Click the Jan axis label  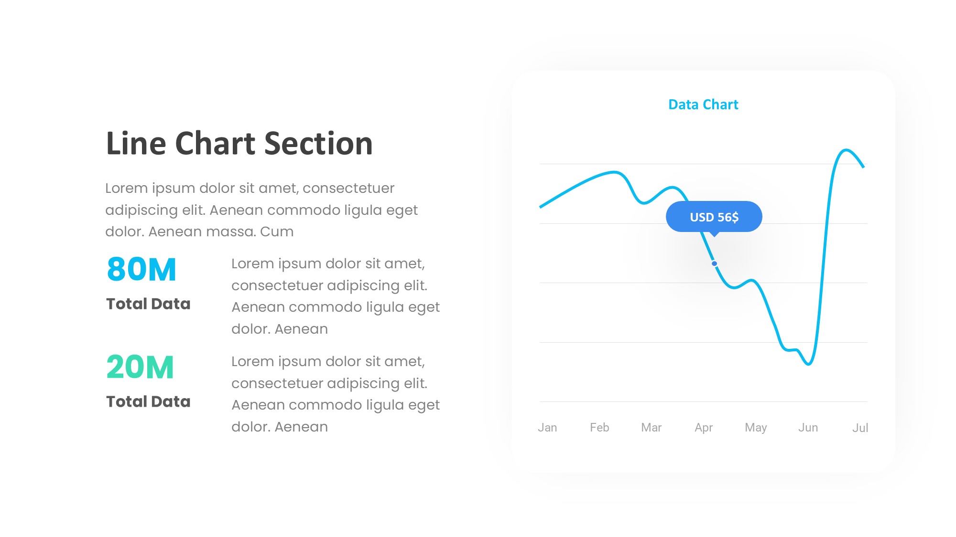pos(547,428)
